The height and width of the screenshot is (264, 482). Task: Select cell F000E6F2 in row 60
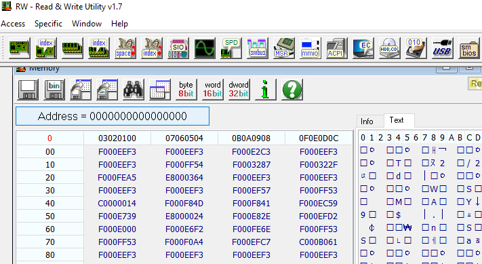[x=184, y=229]
